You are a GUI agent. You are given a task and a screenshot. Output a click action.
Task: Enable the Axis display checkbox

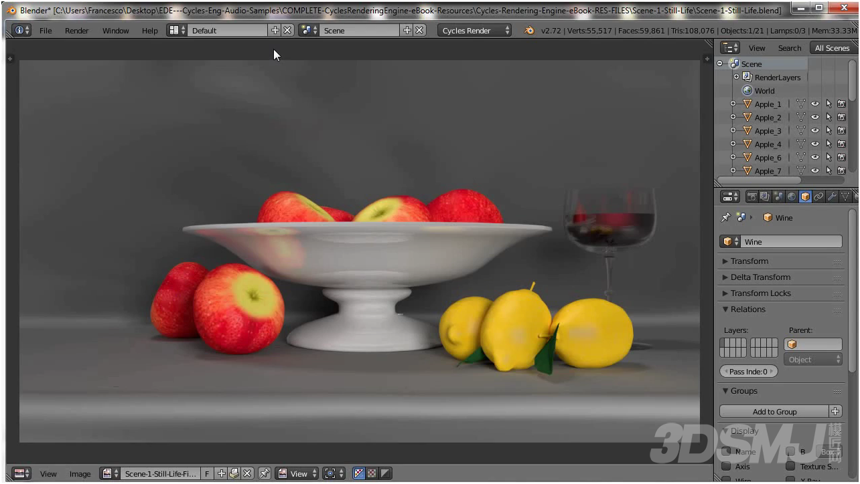coord(726,467)
